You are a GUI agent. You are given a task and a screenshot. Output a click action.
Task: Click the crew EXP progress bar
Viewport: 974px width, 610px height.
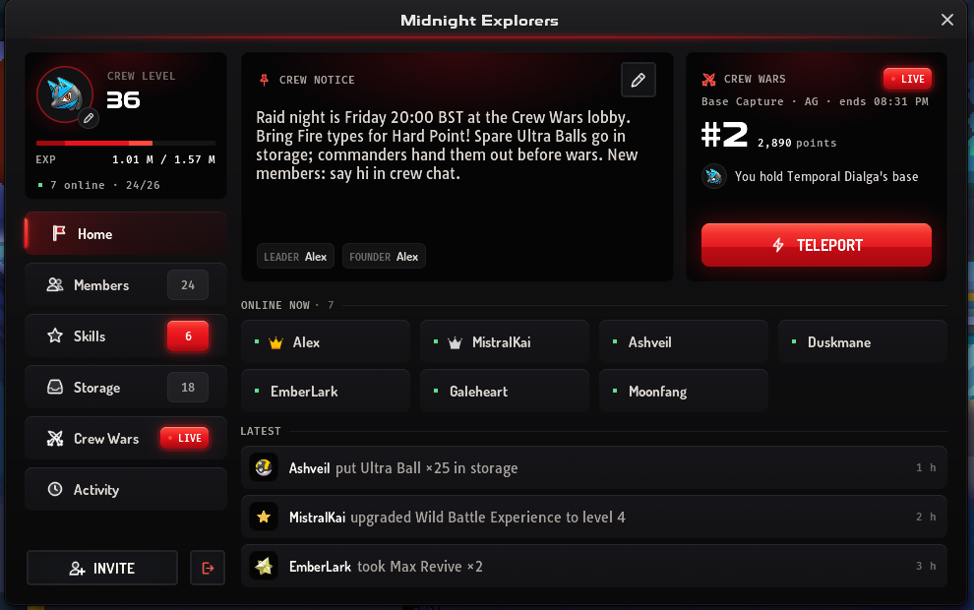coord(126,143)
